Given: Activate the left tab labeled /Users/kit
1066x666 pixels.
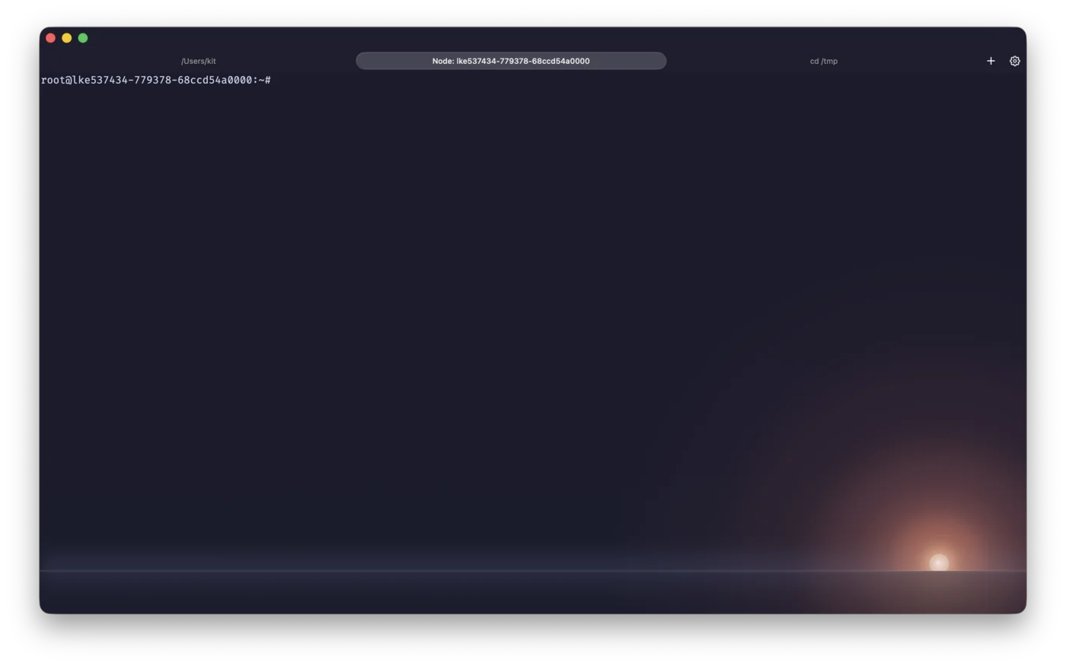Looking at the screenshot, I should tap(198, 61).
